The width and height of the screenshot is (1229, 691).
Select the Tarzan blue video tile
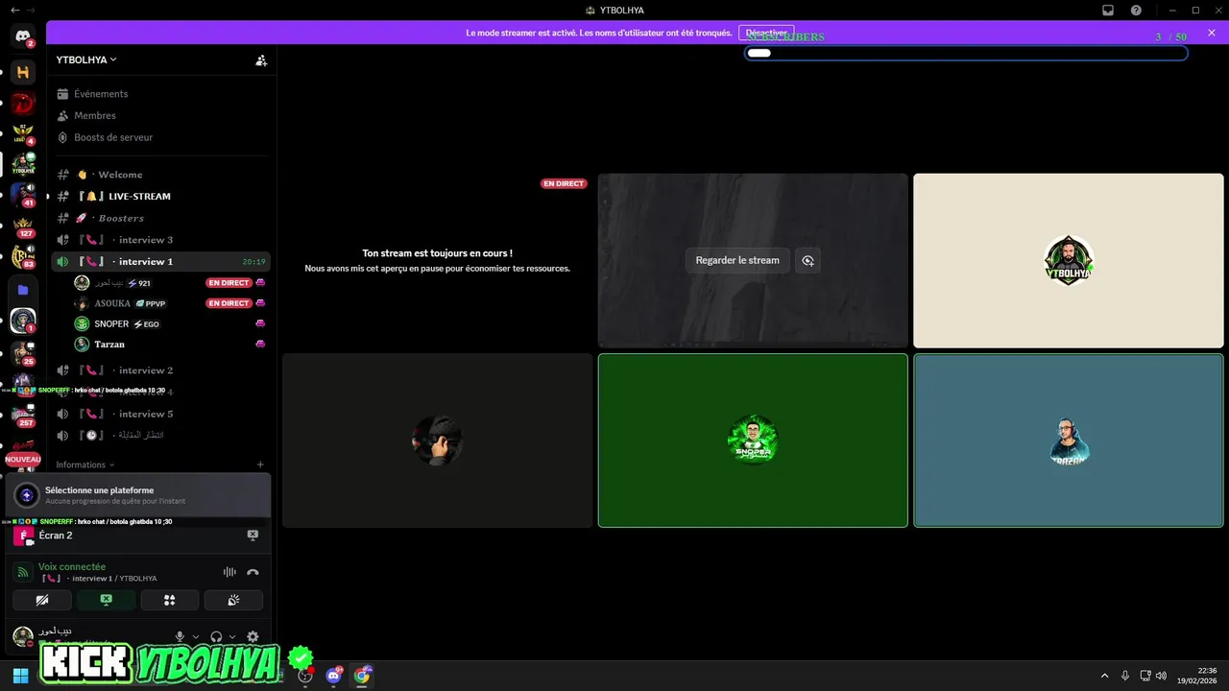pyautogui.click(x=1068, y=441)
